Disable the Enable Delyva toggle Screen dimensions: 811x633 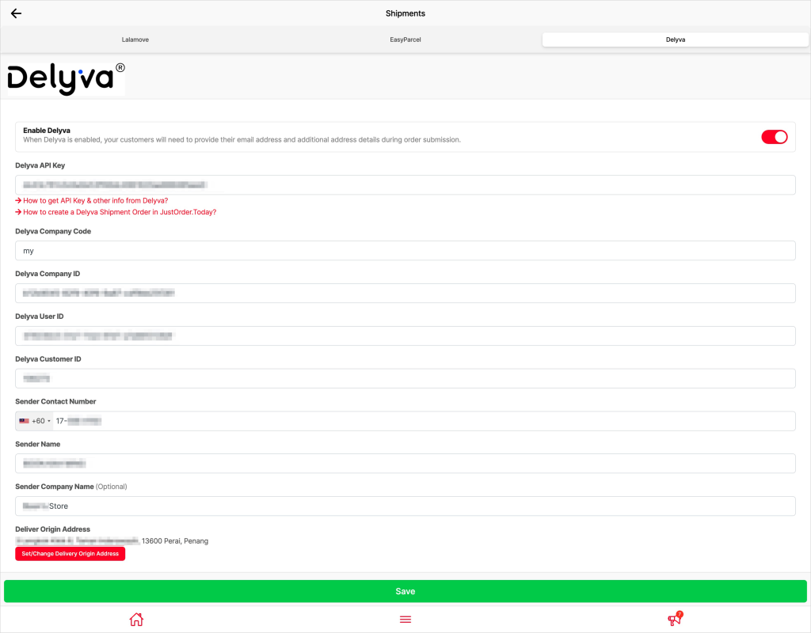pyautogui.click(x=774, y=137)
